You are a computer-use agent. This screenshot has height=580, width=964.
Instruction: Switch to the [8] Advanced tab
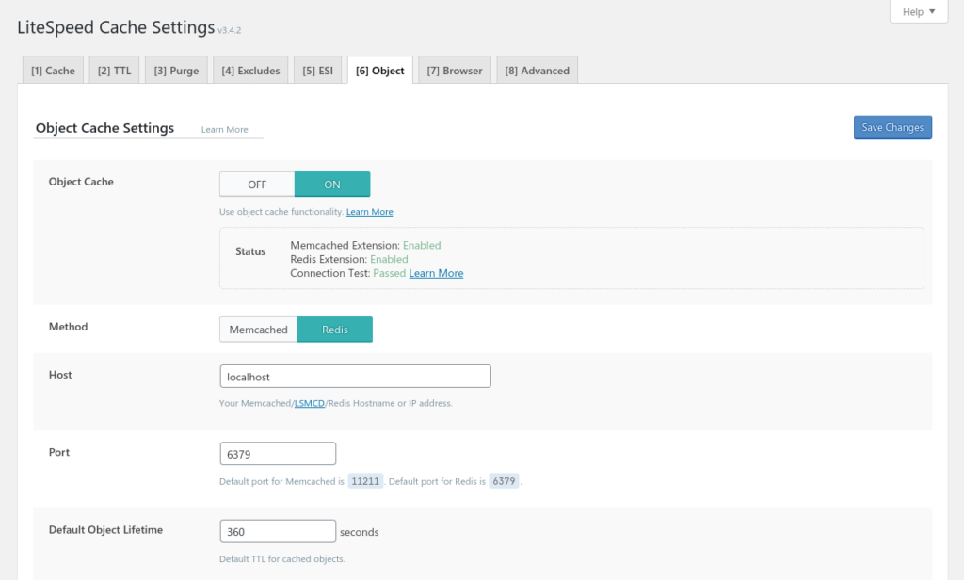click(538, 70)
